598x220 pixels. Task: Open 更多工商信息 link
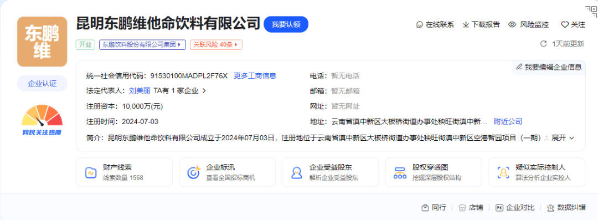pos(255,75)
